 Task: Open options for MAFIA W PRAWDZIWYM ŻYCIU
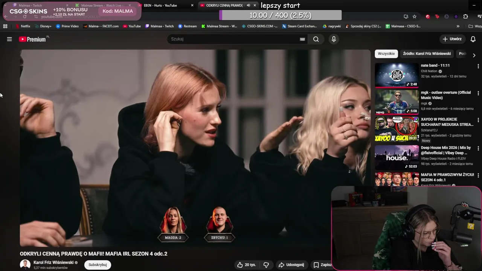pos(478,175)
